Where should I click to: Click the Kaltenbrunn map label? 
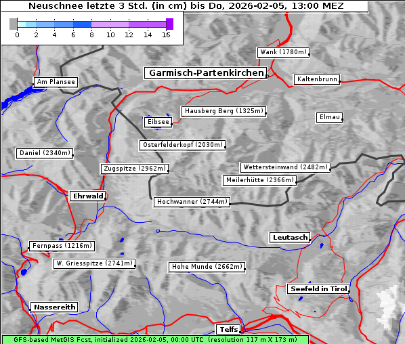click(x=317, y=79)
